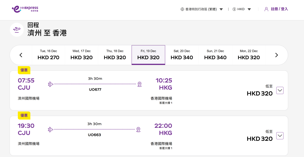
Task: Choose Wed, 17 Dec date tab
Action: 81,55
